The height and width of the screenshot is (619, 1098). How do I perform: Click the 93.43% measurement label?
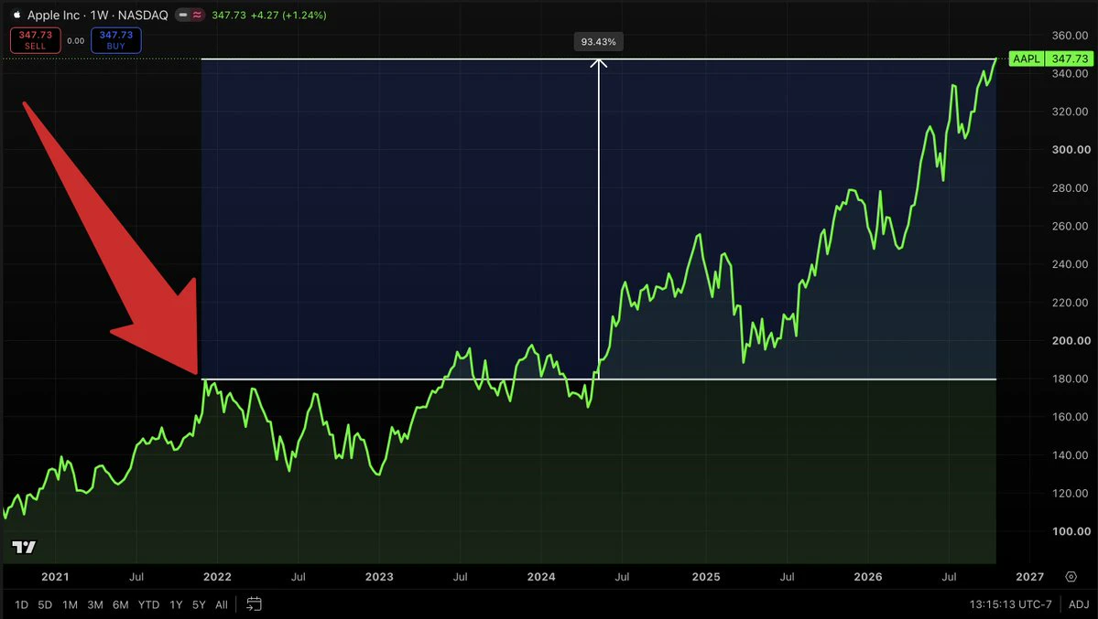click(x=599, y=42)
